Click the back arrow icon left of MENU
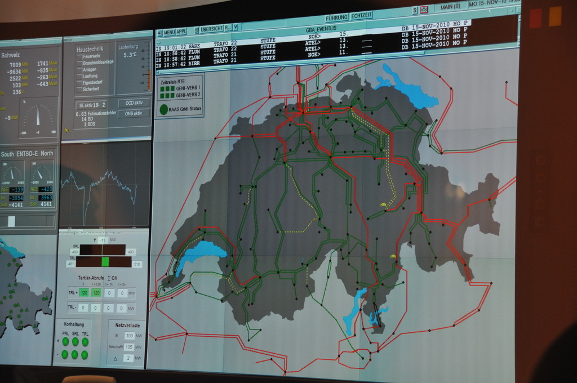Screen dimensions: 577x383 (159, 33)
